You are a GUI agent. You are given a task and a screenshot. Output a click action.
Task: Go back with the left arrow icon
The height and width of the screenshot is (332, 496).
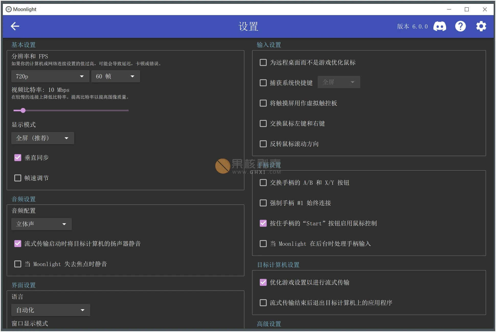pos(15,26)
